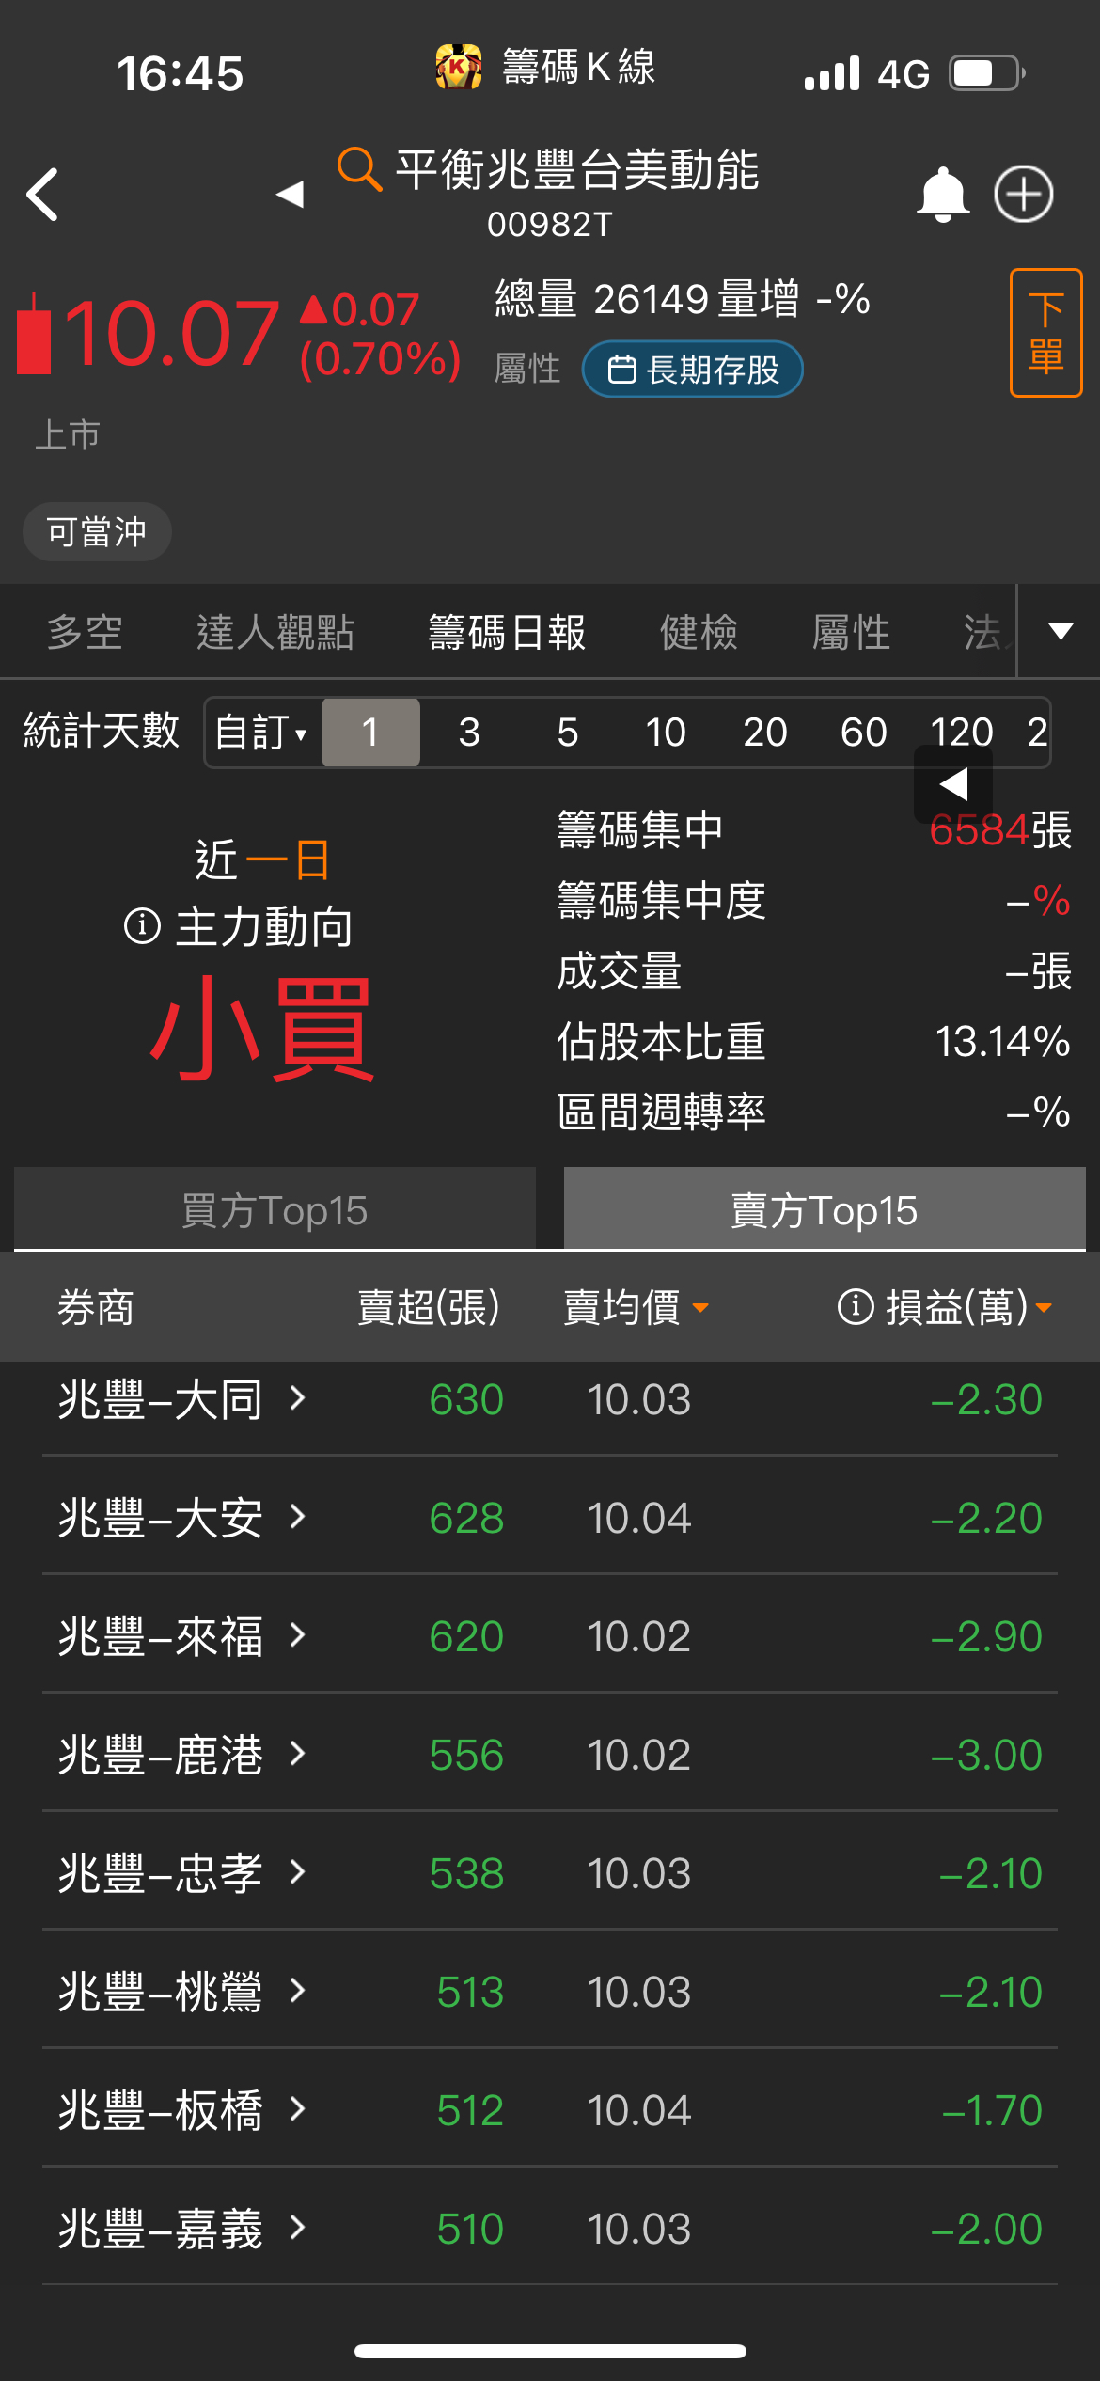Open the 自訂 custom days dropdown
The height and width of the screenshot is (2381, 1100).
pos(261,733)
